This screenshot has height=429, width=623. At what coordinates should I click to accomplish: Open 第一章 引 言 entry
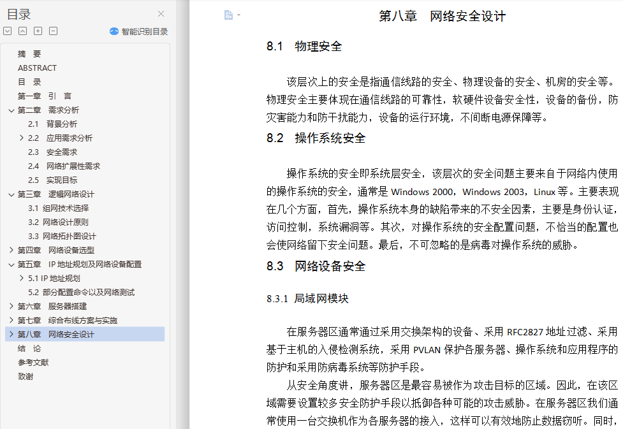coord(45,96)
